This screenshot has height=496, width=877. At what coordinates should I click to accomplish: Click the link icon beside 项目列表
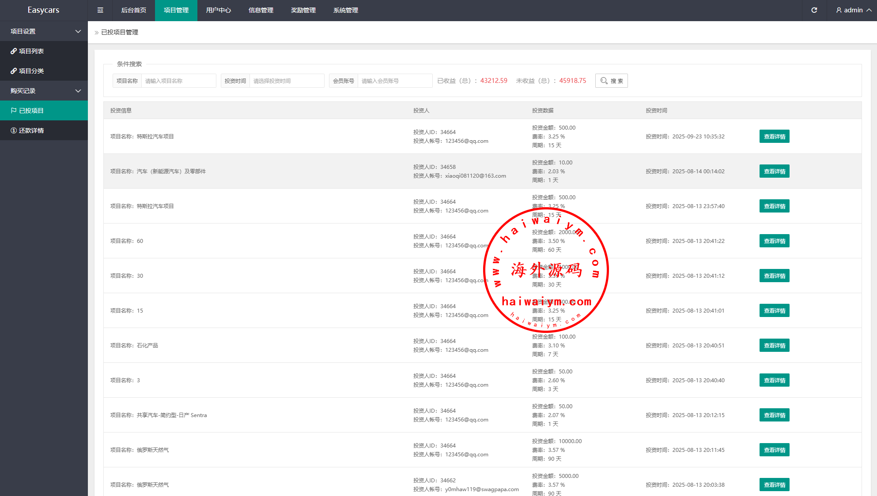point(14,51)
